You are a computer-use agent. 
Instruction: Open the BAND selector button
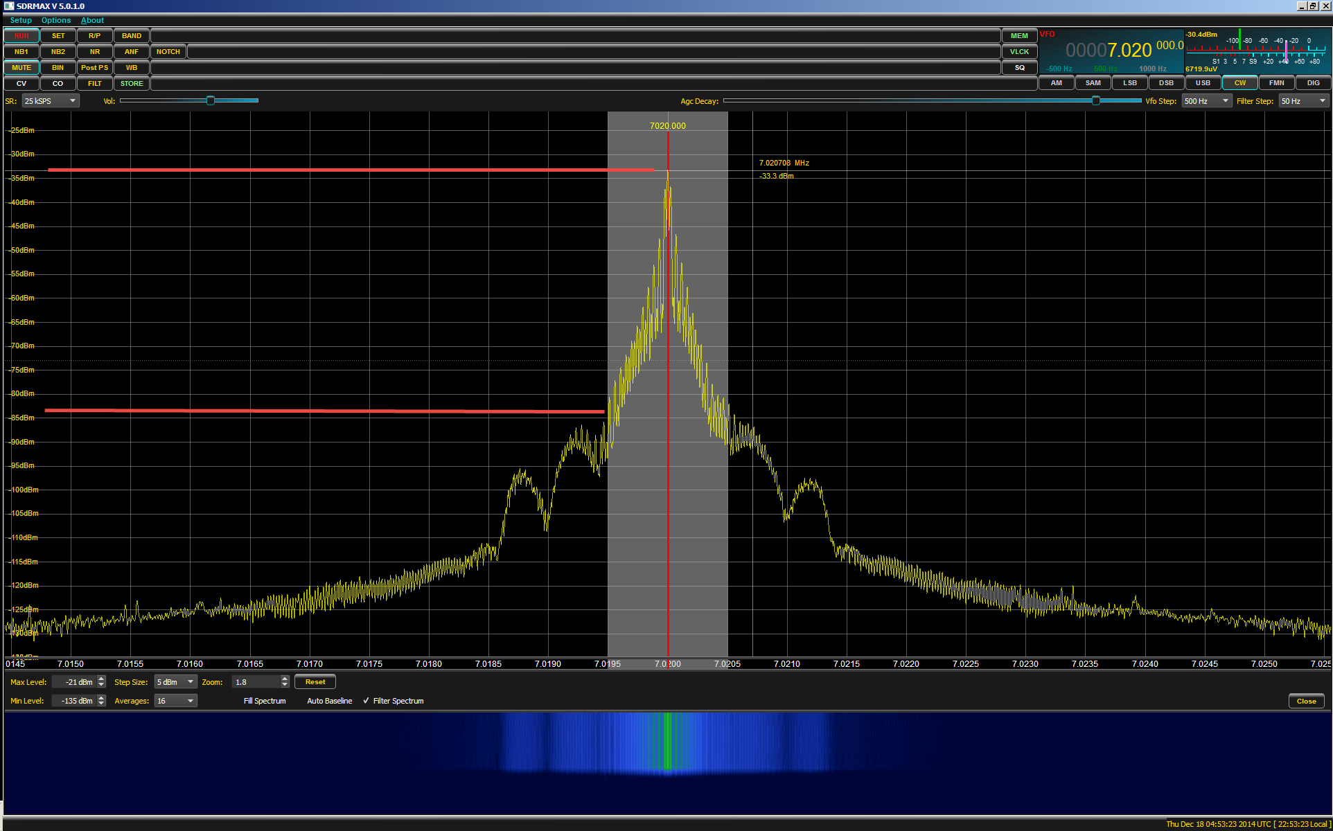[132, 36]
